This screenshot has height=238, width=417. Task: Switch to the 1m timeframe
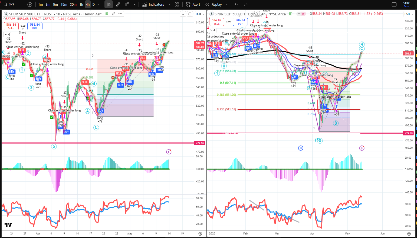40,5
